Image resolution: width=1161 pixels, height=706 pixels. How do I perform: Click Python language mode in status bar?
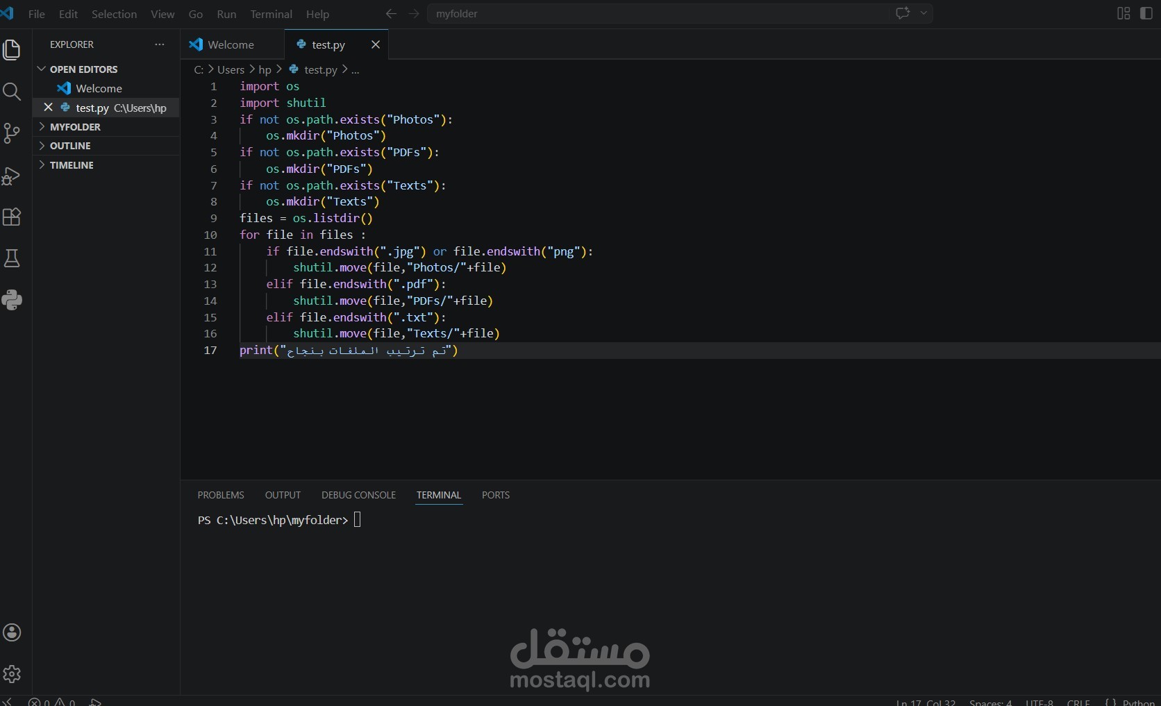[x=1139, y=703]
